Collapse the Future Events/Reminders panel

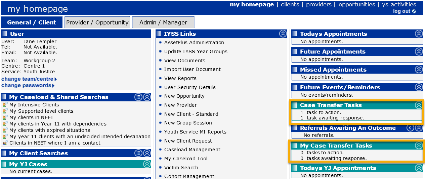click(419, 87)
